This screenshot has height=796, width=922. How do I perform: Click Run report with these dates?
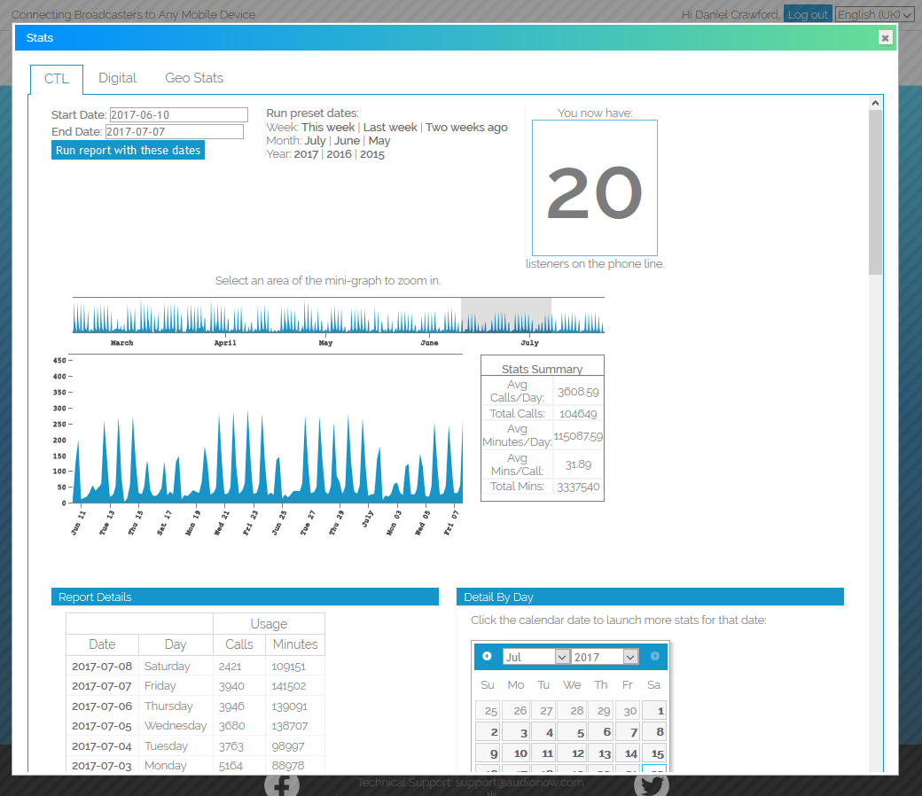pos(129,151)
